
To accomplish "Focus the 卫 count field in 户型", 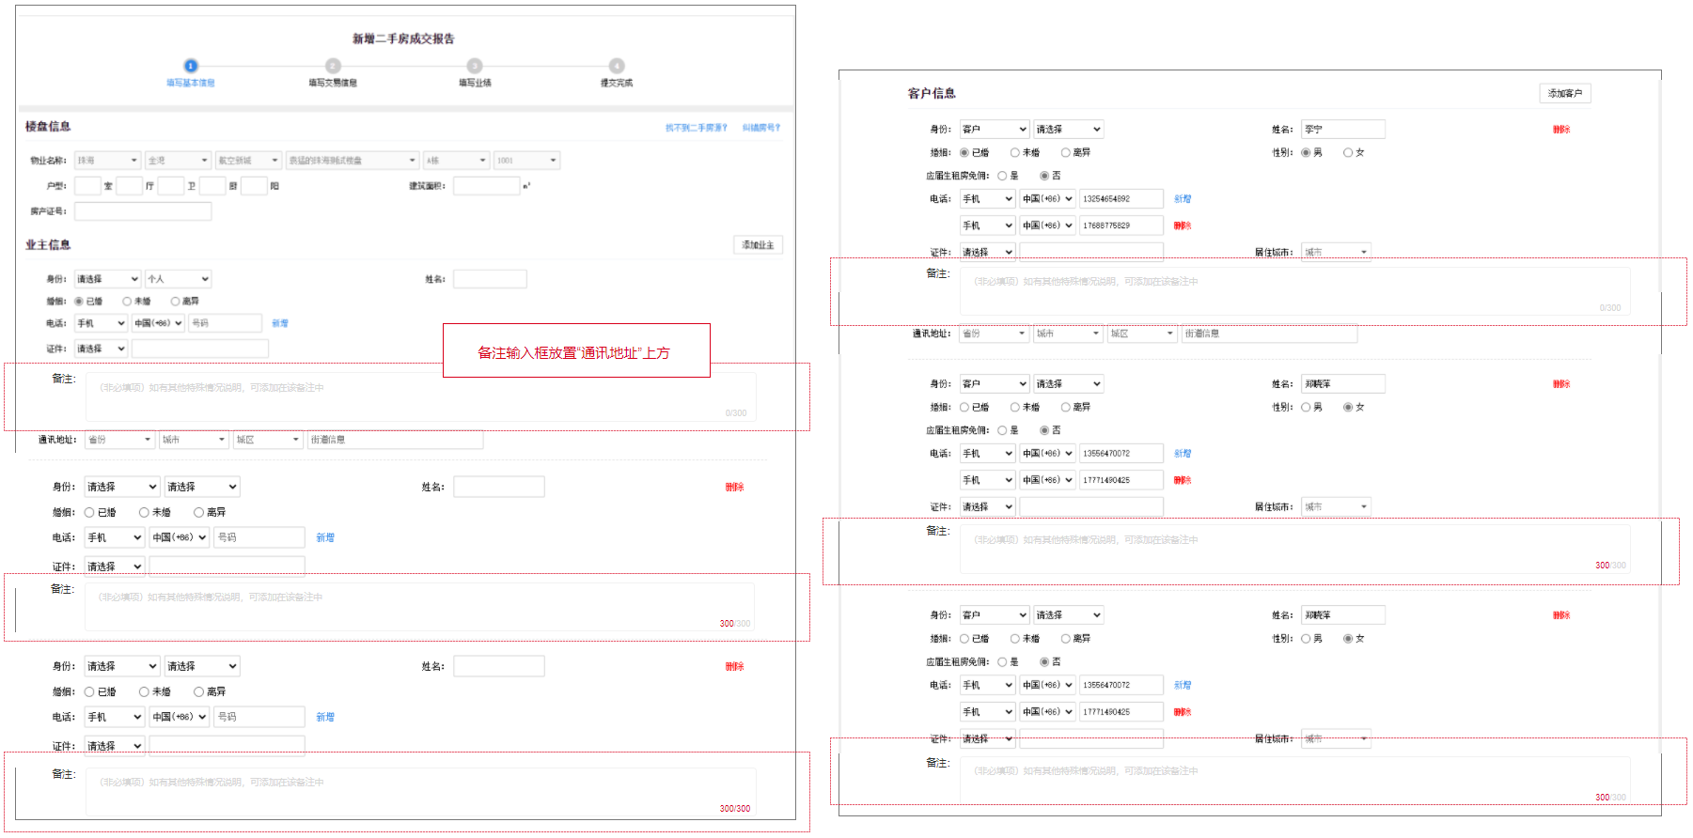I will click(171, 186).
